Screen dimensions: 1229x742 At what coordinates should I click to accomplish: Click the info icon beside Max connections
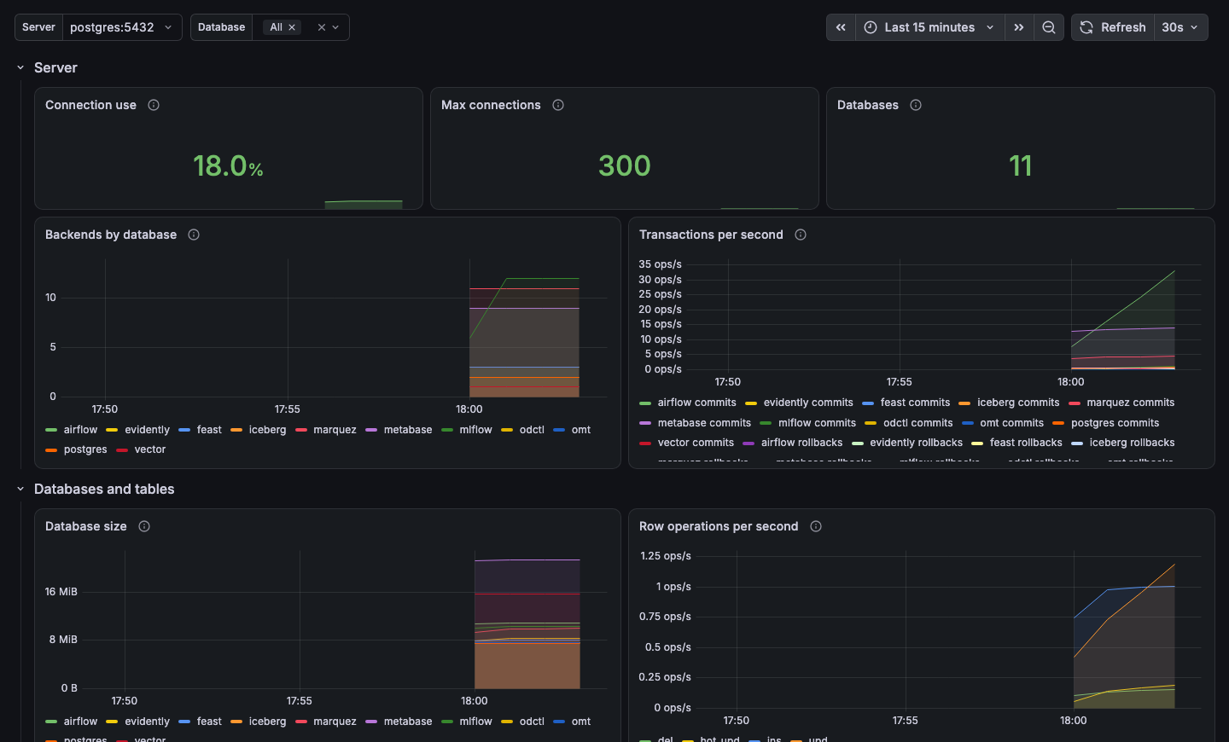coord(558,105)
